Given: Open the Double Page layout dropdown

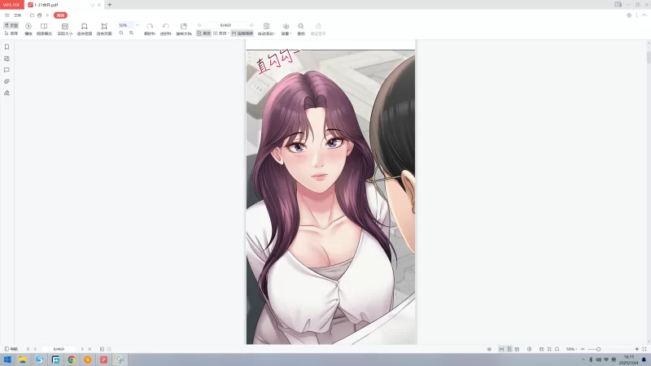Looking at the screenshot, I should pos(221,33).
